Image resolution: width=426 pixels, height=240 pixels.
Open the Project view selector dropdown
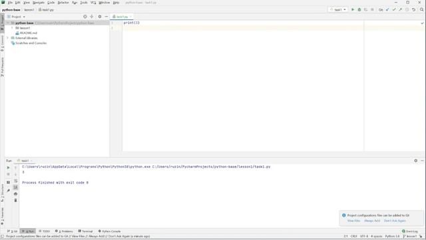[16, 17]
